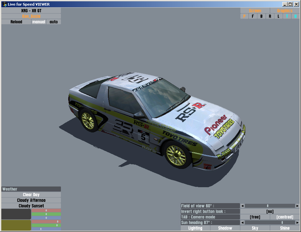Open the Lighting settings tab

click(x=195, y=228)
